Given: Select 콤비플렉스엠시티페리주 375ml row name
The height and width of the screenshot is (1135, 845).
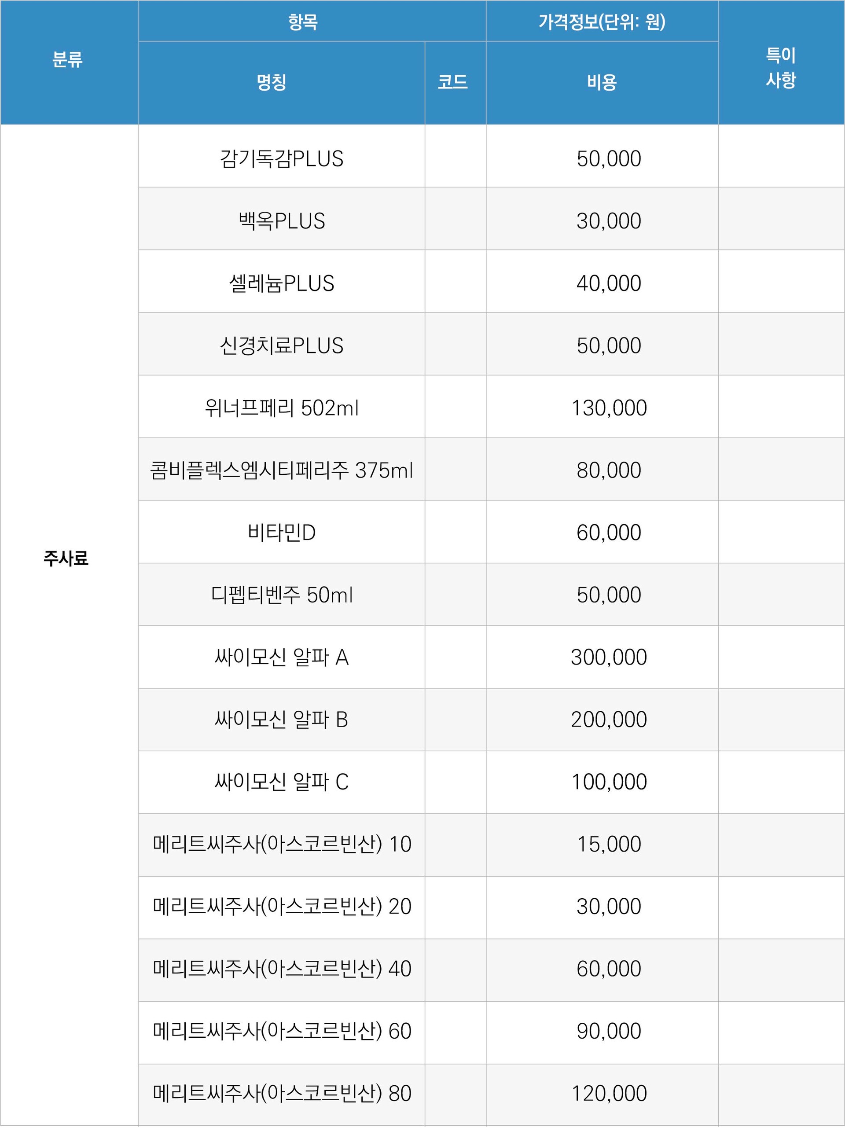Looking at the screenshot, I should 282,470.
